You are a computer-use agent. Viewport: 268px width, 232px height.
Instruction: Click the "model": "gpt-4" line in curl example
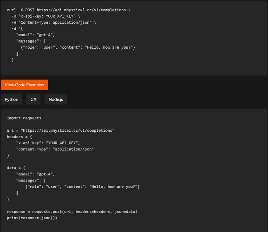point(35,35)
